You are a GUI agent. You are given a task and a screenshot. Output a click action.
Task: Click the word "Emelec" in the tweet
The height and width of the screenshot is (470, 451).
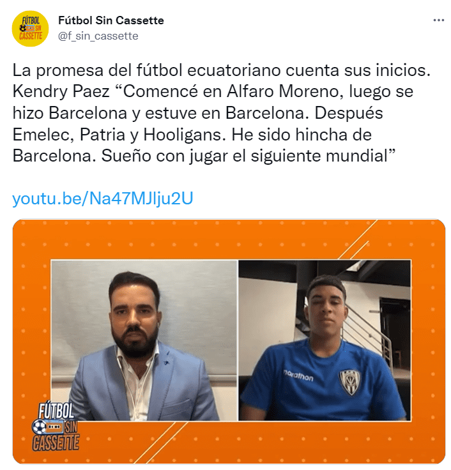tap(43, 135)
